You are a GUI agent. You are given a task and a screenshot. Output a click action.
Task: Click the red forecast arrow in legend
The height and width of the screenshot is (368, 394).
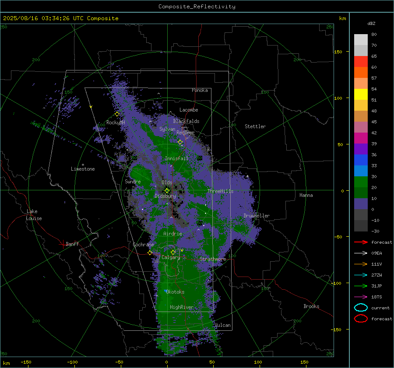pyautogui.click(x=361, y=242)
